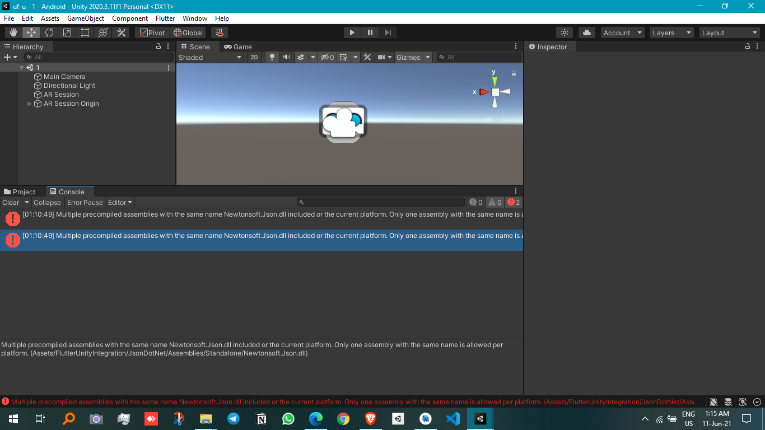Open the Shaded draw mode dropdown

[x=210, y=57]
